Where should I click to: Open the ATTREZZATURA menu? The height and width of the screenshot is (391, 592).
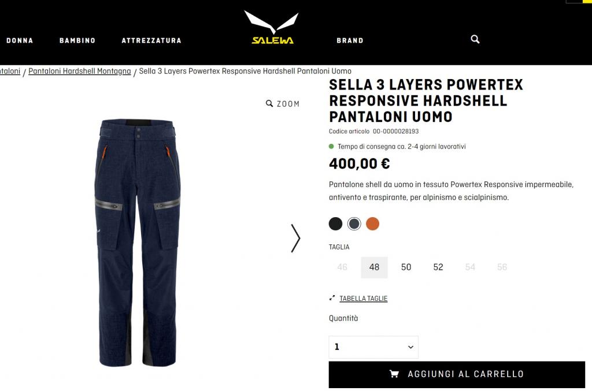point(151,40)
